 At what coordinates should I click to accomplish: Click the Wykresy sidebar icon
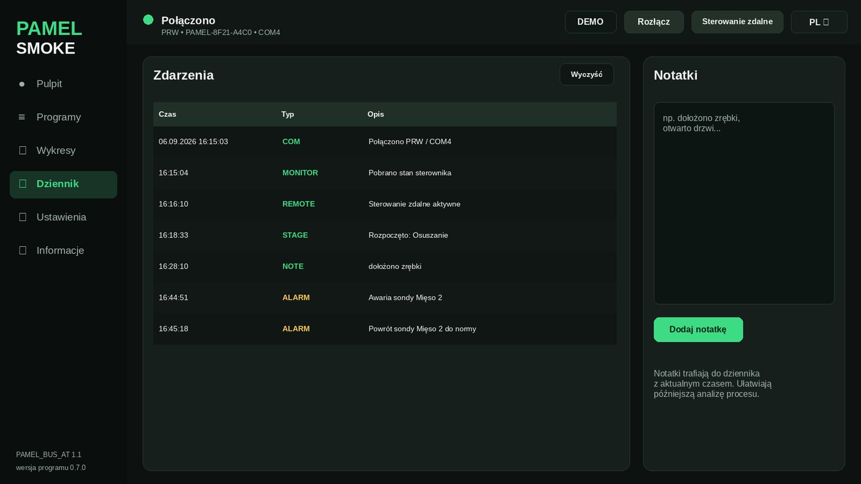23,150
